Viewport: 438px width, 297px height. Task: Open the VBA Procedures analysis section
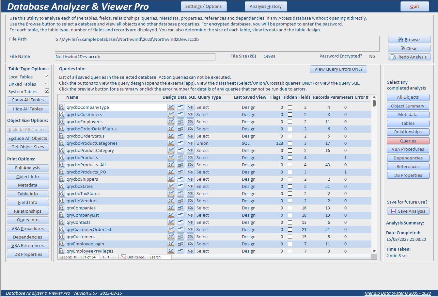pyautogui.click(x=408, y=149)
